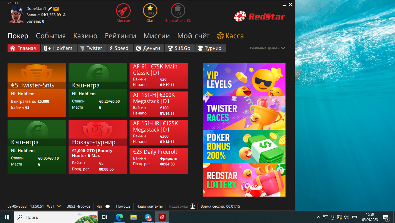Select the Twister tab
395x223 pixels.
pos(92,48)
